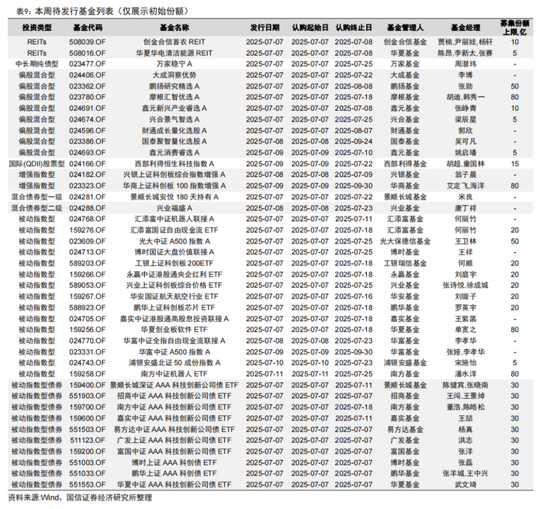Viewport: 543px width, 509px height.
Task: Click manager cell 光大保德信基金
Action: 405,241
